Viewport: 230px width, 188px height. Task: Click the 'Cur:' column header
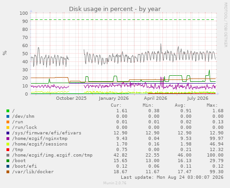(116, 105)
